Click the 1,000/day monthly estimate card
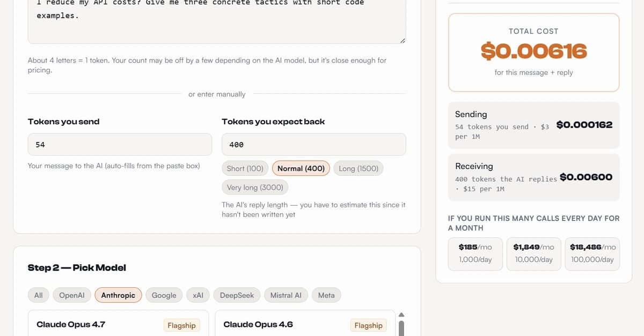The width and height of the screenshot is (644, 336). pos(475,253)
